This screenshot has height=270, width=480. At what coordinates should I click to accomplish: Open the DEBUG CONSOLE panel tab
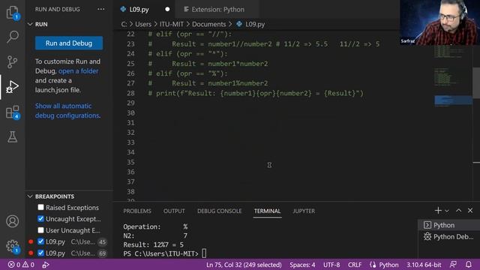click(219, 211)
